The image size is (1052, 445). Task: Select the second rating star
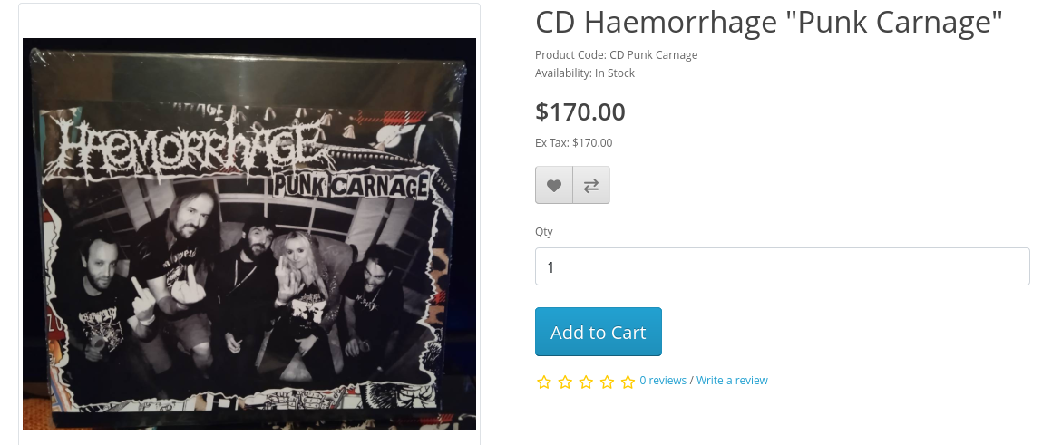(565, 382)
